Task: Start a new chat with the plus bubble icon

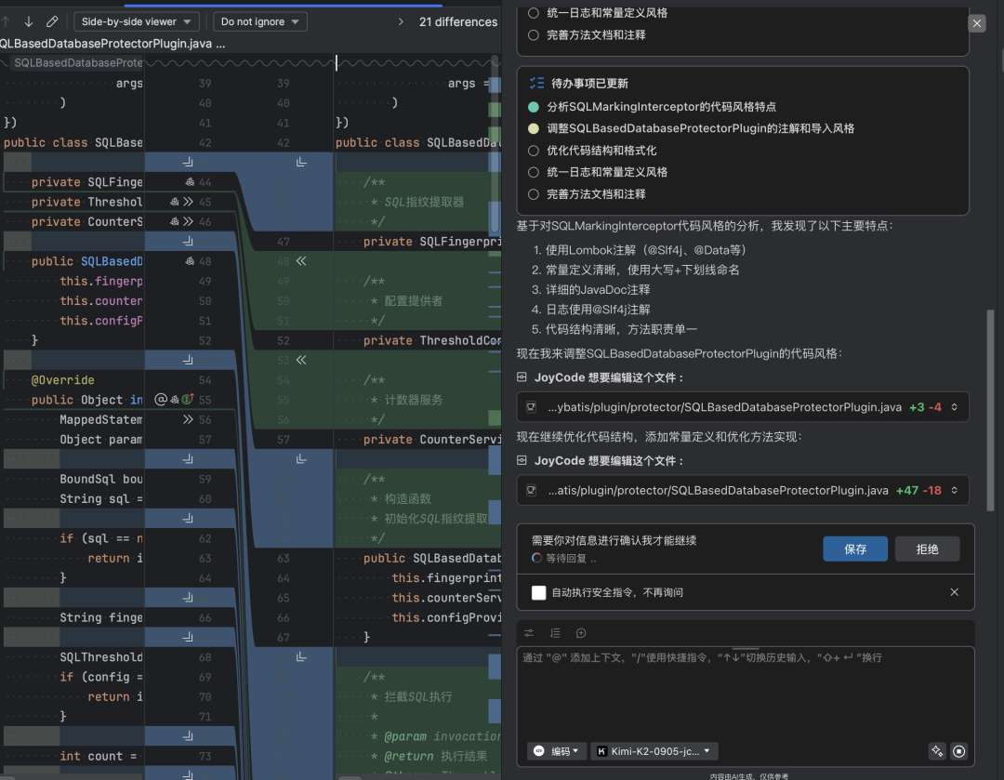Action: tap(581, 633)
